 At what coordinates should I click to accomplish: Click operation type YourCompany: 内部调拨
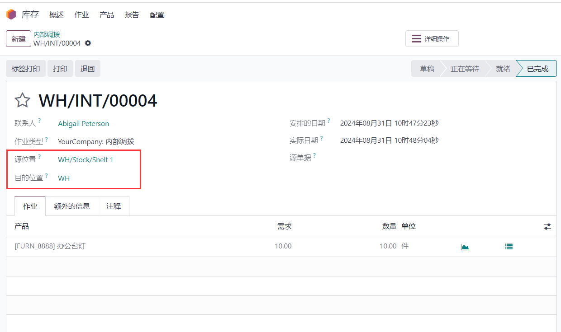click(x=96, y=142)
